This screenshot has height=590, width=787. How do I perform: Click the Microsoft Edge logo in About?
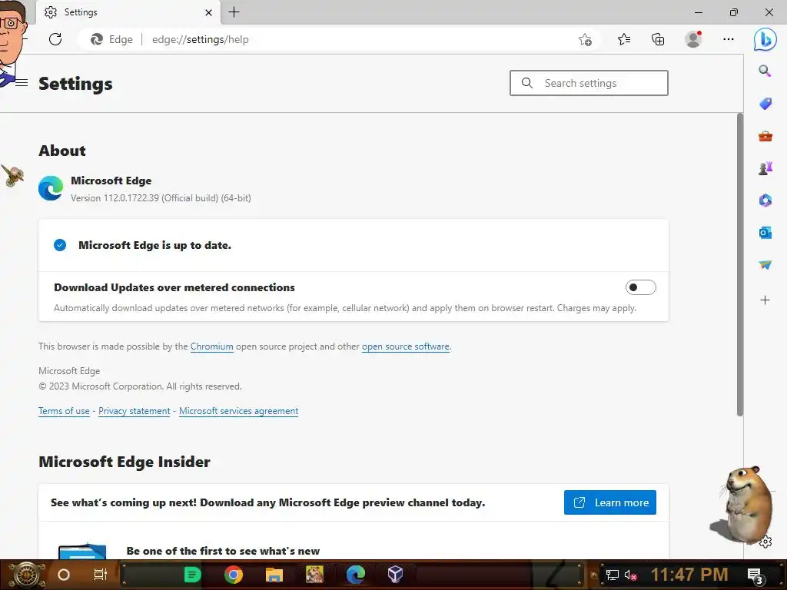[x=51, y=188]
